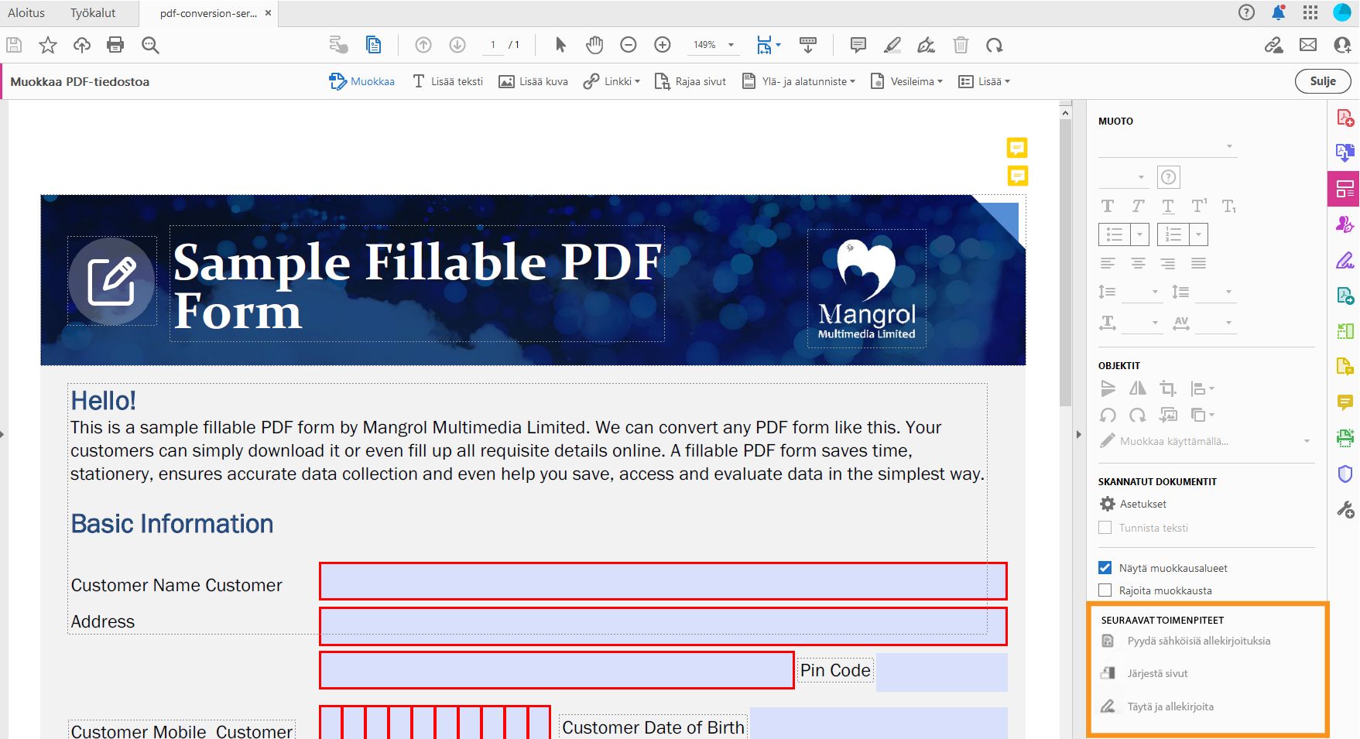Collapse the right panel arrow
This screenshot has height=739, width=1360.
pyautogui.click(x=1078, y=435)
